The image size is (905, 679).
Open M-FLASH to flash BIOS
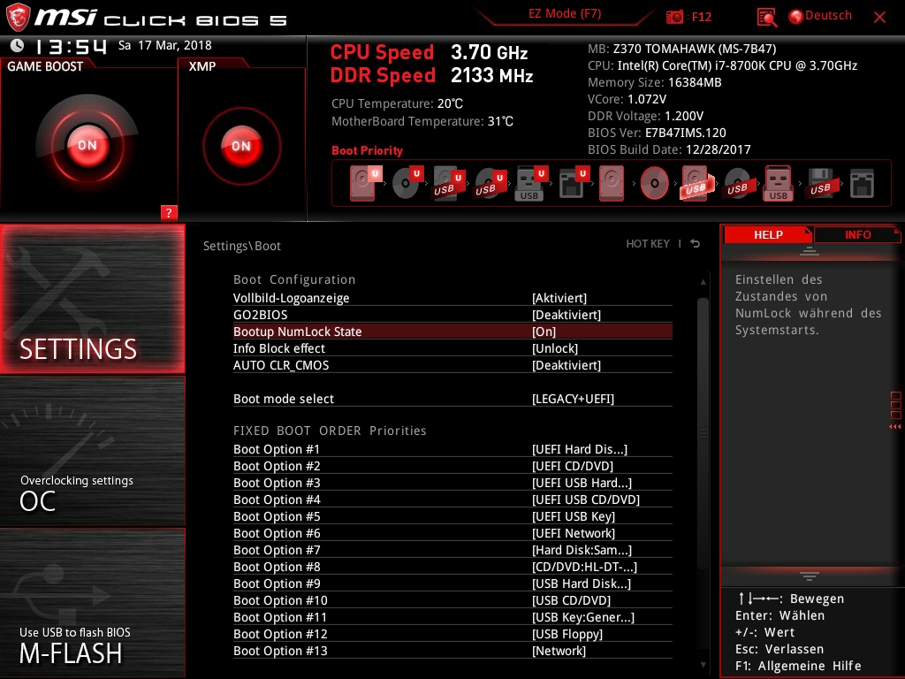tap(92, 603)
